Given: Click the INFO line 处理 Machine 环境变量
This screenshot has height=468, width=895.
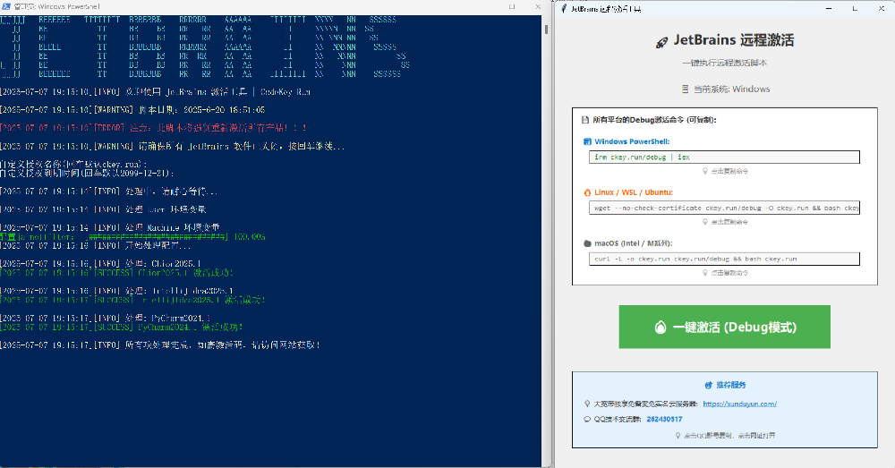Looking at the screenshot, I should (x=110, y=227).
